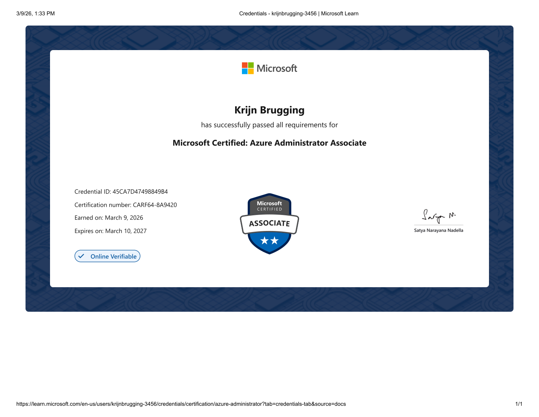Click the checkmark in Online Verifiable badge
Viewport: 539px width, 417px height.
pyautogui.click(x=81, y=256)
